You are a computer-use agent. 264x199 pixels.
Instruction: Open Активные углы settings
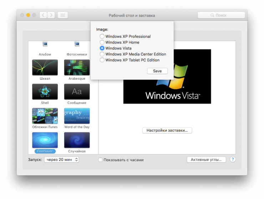pyautogui.click(x=206, y=159)
